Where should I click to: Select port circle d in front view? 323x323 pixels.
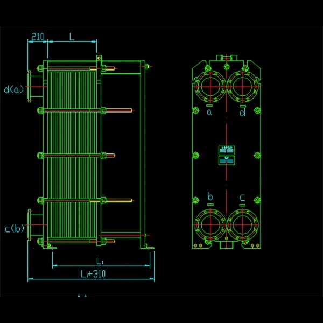coord(243,86)
